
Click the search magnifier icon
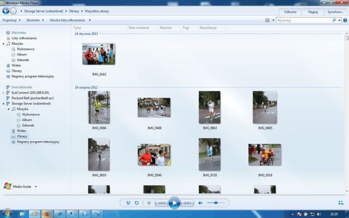point(334,20)
